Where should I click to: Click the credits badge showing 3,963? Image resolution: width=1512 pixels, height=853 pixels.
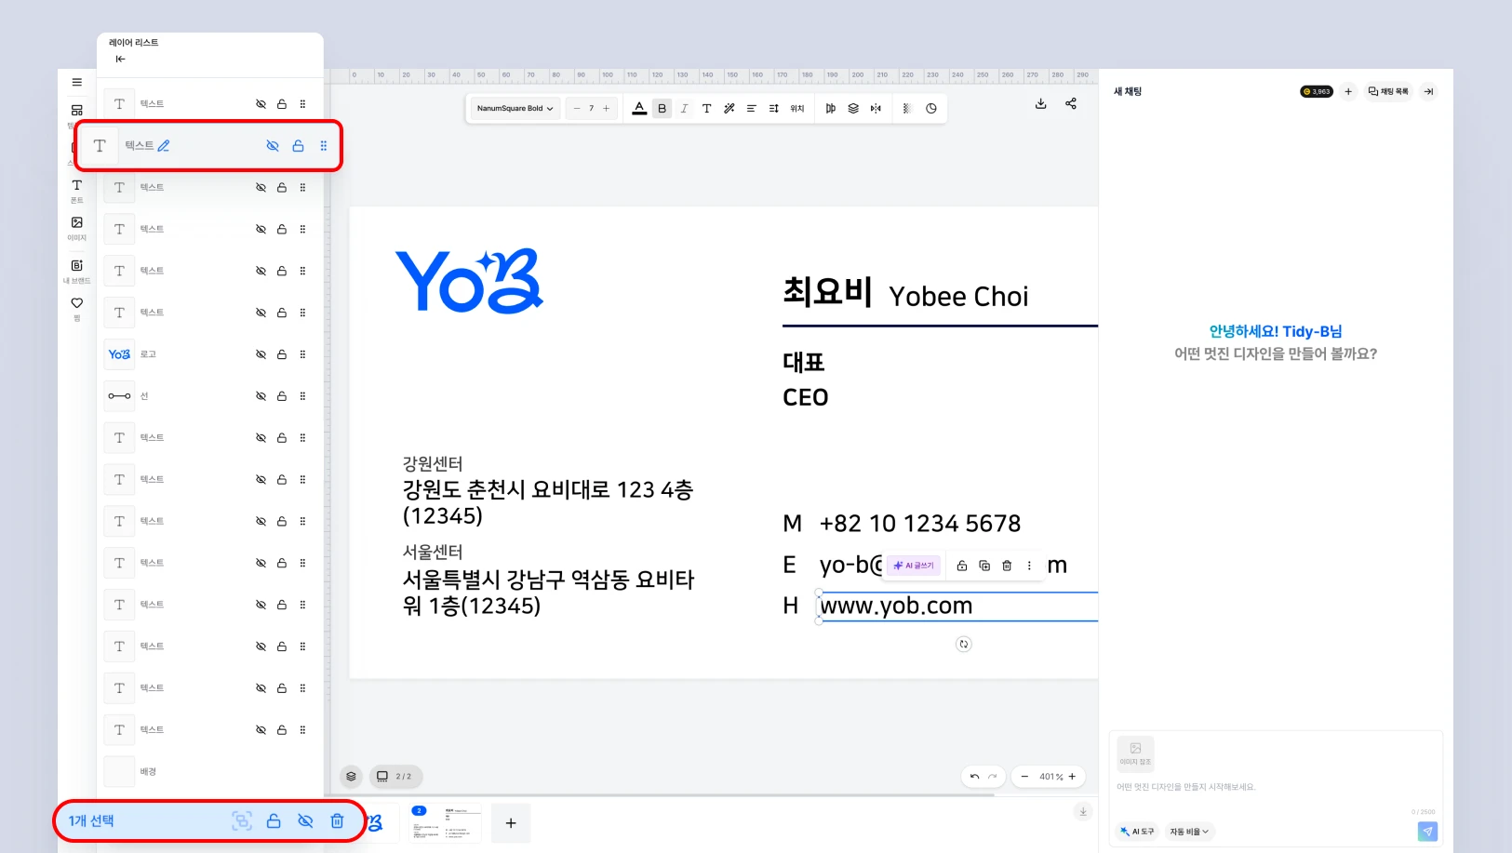(x=1317, y=91)
